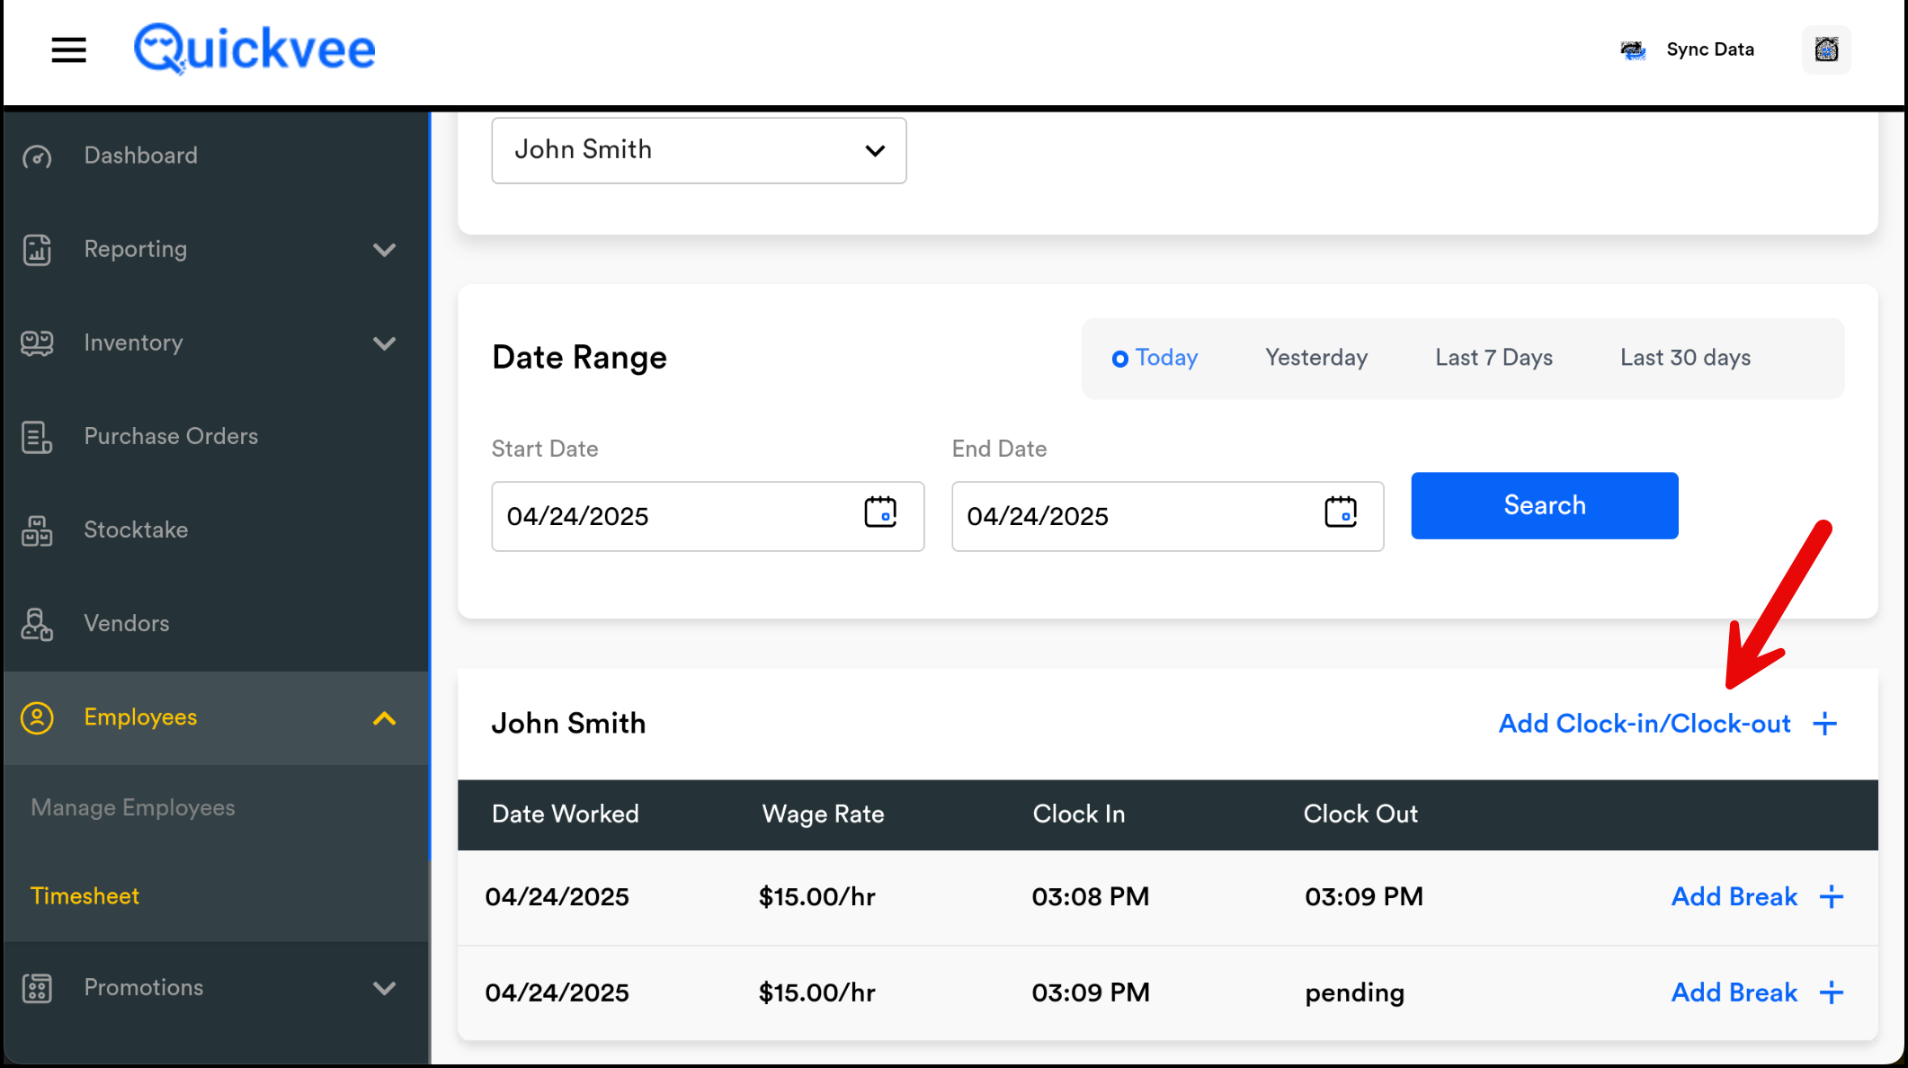
Task: Open the user profile avatar
Action: tap(1826, 49)
